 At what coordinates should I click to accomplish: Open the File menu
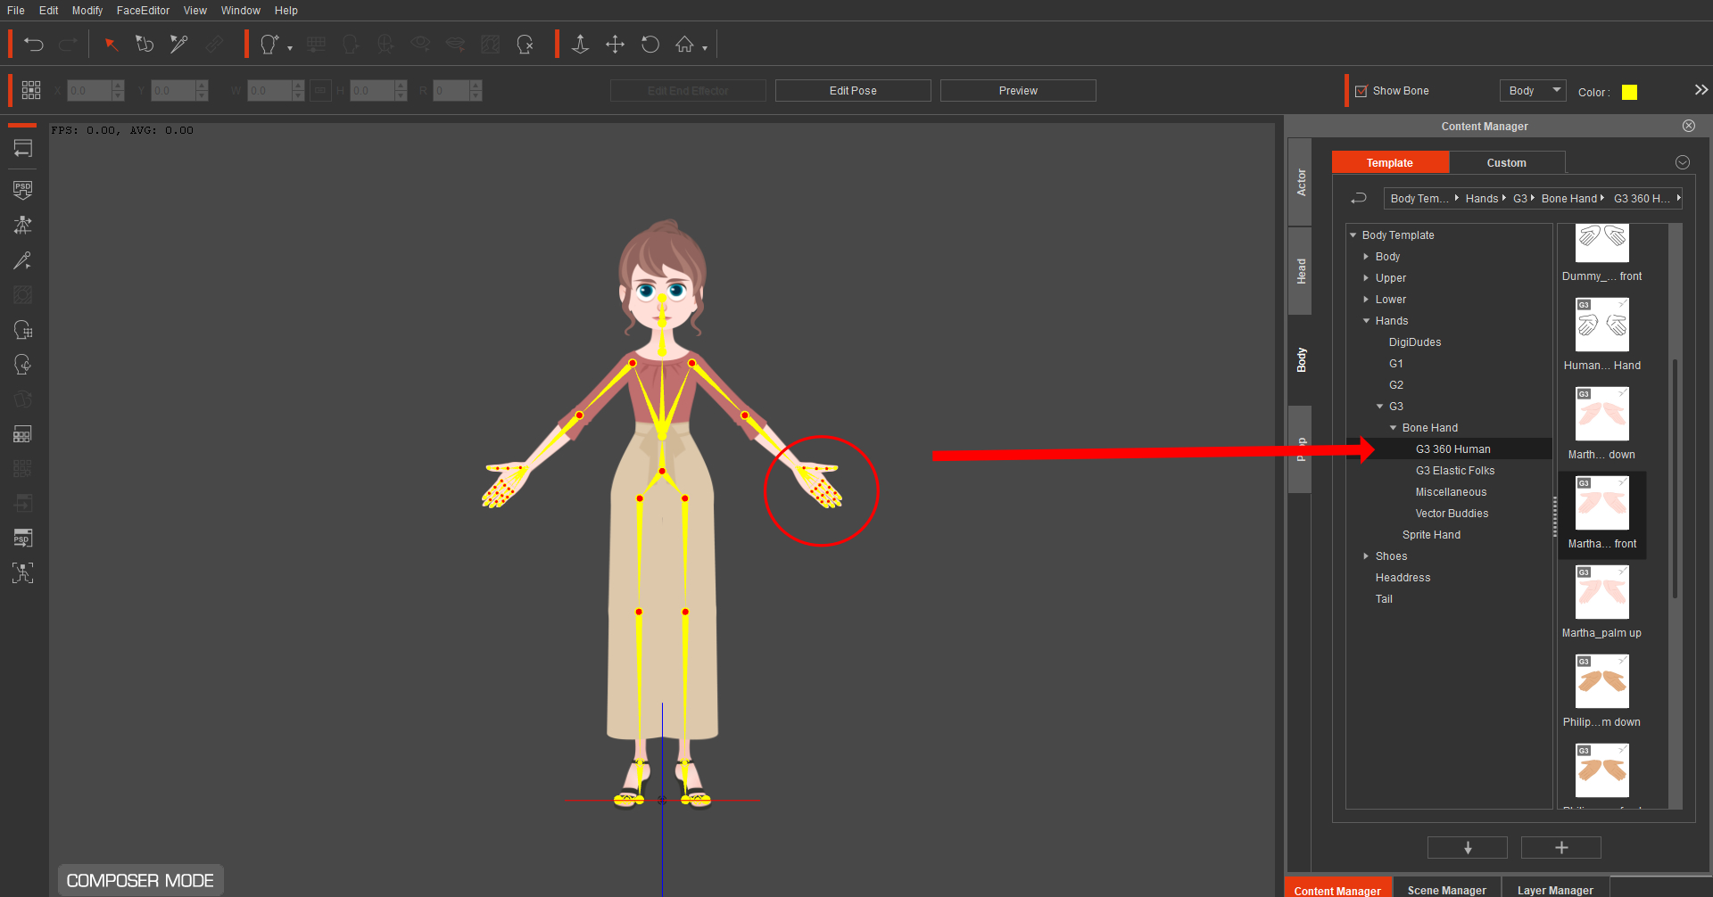click(16, 11)
